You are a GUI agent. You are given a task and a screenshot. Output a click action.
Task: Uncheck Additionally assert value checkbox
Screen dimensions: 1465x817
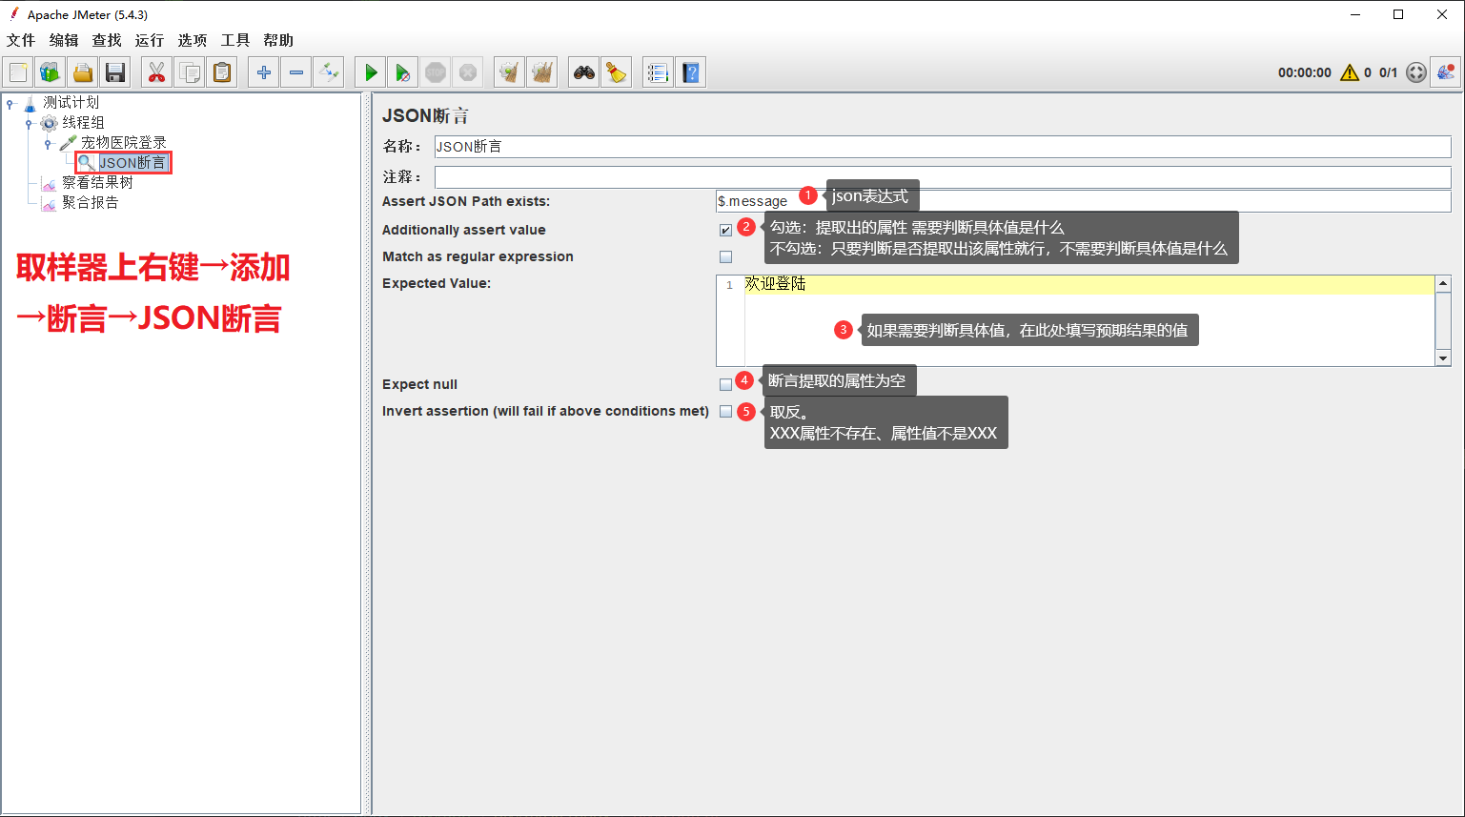point(726,230)
